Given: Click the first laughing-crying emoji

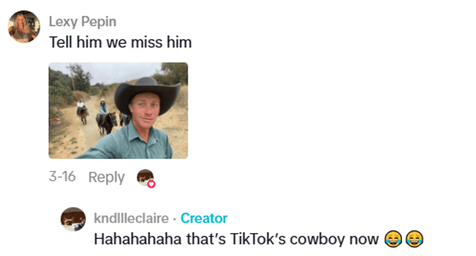Looking at the screenshot, I should (x=393, y=239).
